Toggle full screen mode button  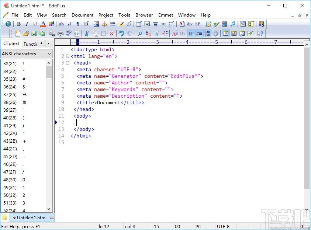tap(250, 34)
